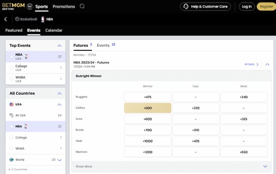The image size is (276, 174).
Task: Open the All Bets link
Action: 249,64
